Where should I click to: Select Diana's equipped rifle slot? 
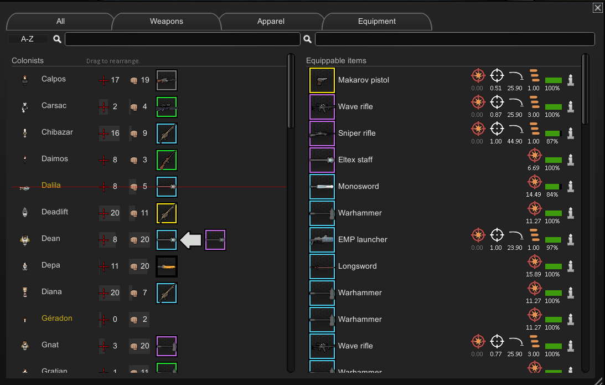point(167,293)
